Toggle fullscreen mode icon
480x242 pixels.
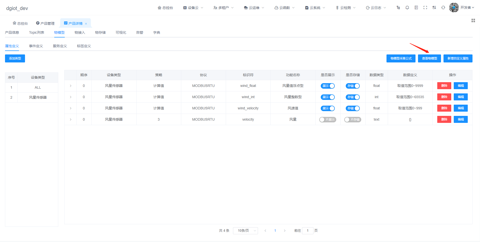click(425, 8)
